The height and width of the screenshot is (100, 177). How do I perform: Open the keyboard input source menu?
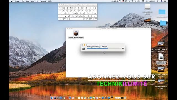click(x=143, y=1)
